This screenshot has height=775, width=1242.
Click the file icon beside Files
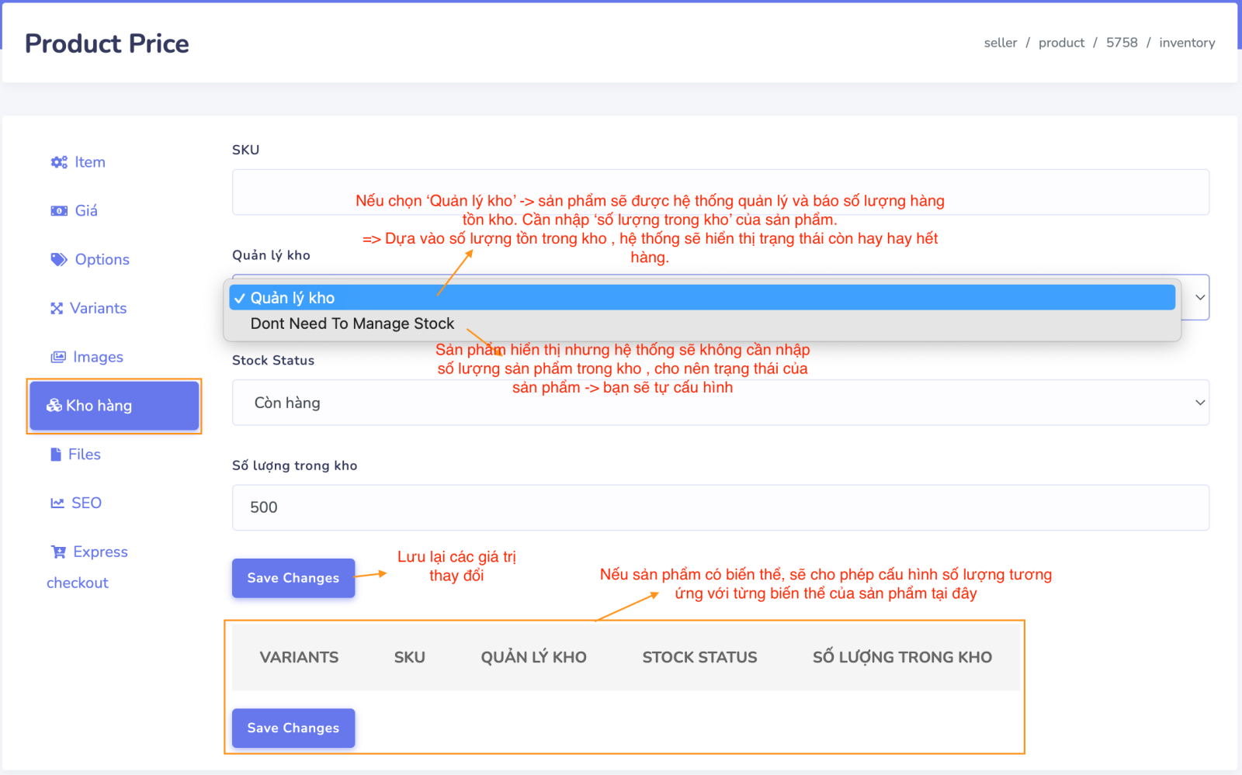tap(56, 455)
